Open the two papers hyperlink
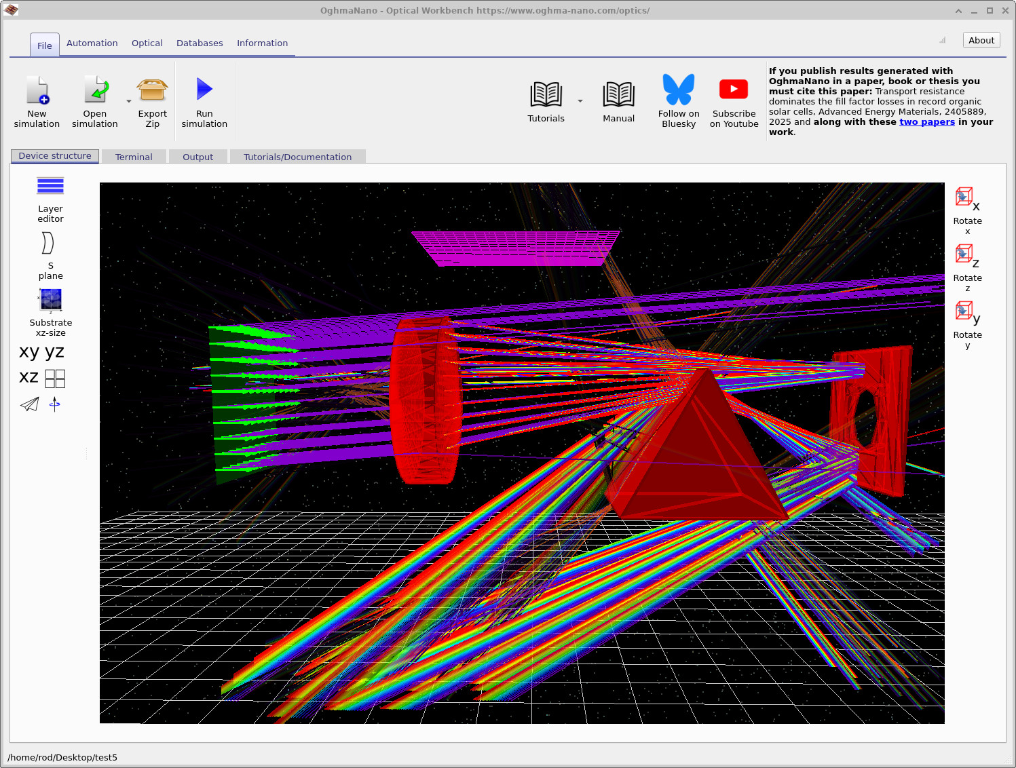The height and width of the screenshot is (768, 1016). [927, 121]
